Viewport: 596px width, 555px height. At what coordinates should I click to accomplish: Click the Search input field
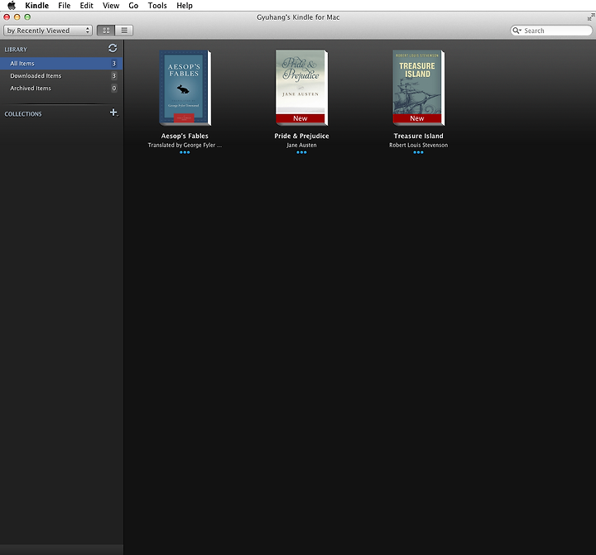pyautogui.click(x=551, y=31)
